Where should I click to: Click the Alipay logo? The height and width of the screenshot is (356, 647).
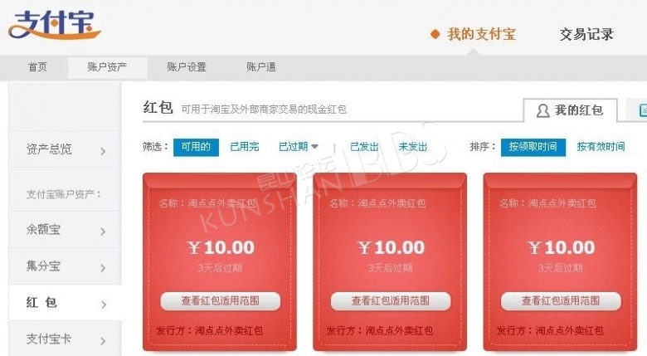(55, 25)
